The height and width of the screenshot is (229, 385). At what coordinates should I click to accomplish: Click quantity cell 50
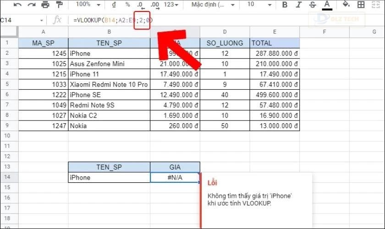coord(225,125)
